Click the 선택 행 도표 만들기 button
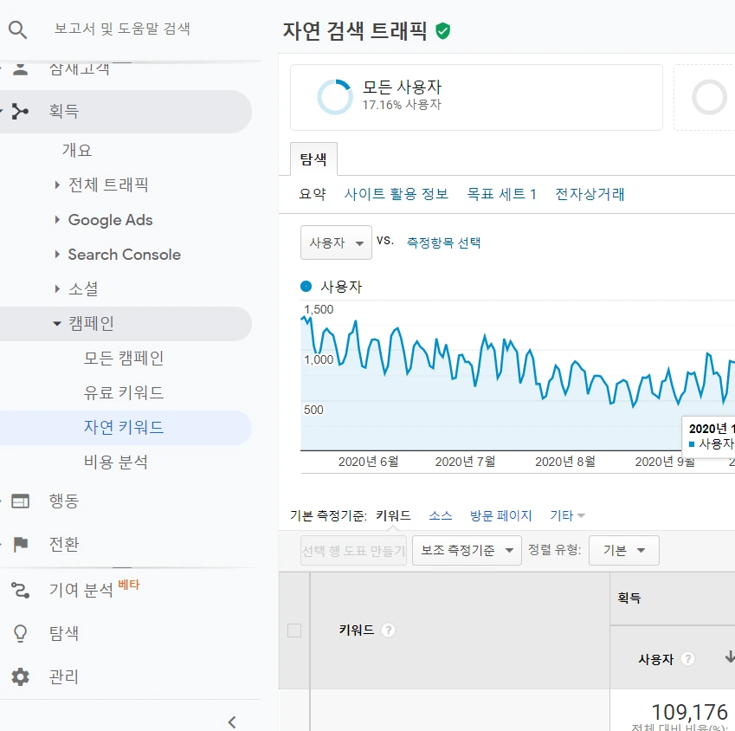The height and width of the screenshot is (731, 735). (x=353, y=550)
